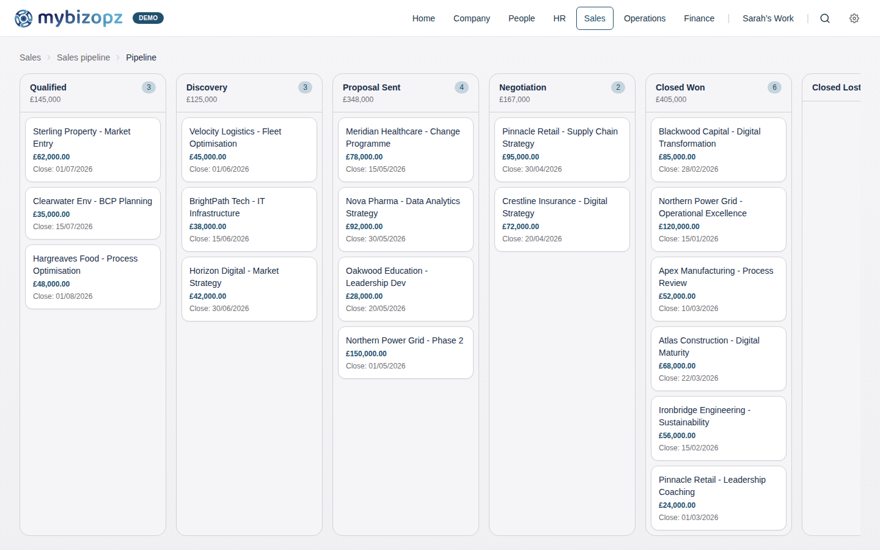Screen dimensions: 880x550
Task: Open the Northern Power Grid - Phase 2 card
Action: point(406,353)
